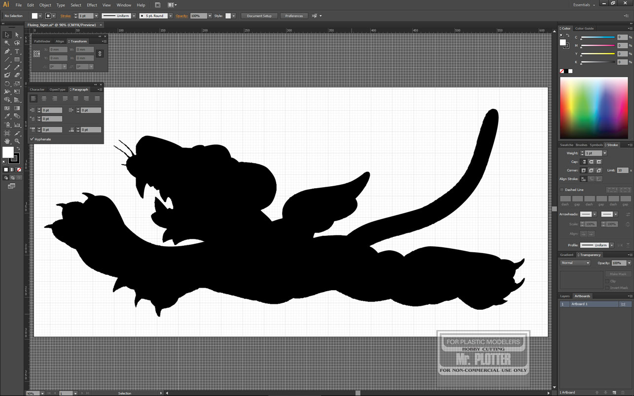The width and height of the screenshot is (634, 396).
Task: Toggle the Clip checkbox
Action: (607, 281)
